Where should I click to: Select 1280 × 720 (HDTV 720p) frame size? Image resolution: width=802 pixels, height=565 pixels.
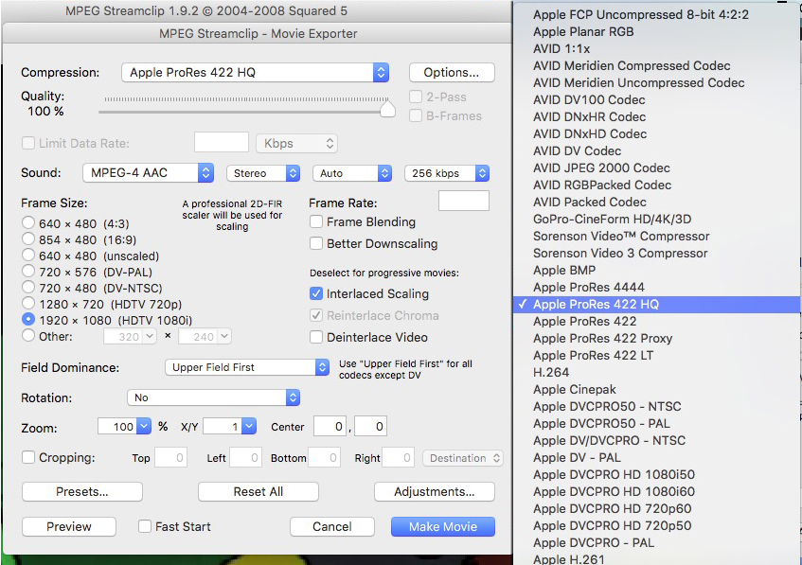pos(28,304)
